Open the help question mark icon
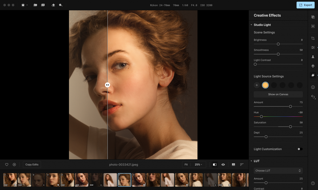 [x=313, y=183]
